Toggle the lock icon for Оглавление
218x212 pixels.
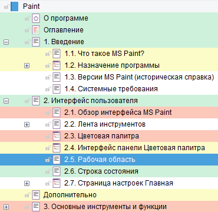click(x=28, y=30)
